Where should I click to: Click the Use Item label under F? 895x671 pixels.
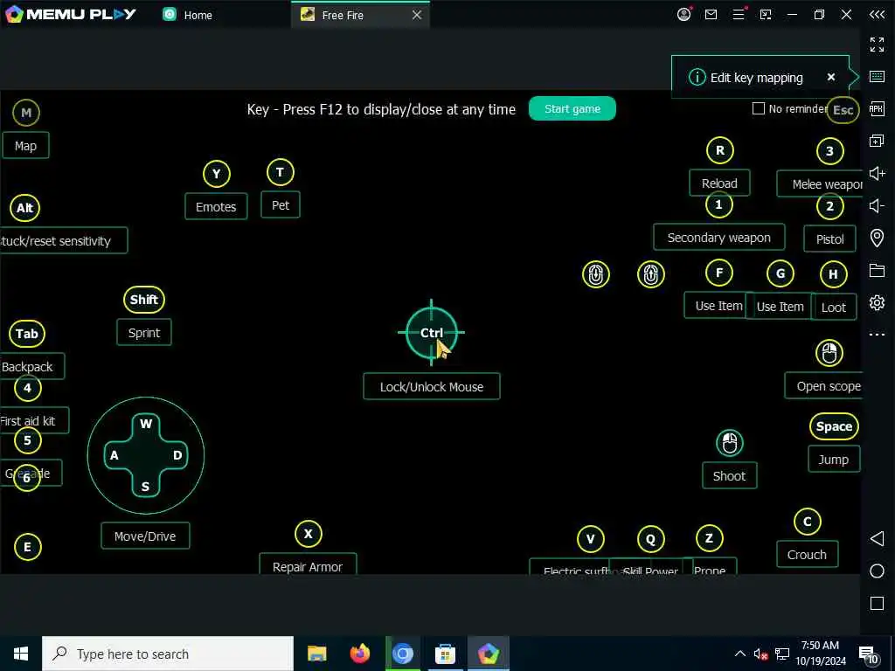click(718, 305)
